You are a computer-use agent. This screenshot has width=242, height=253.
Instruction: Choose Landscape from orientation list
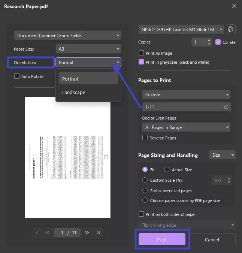74,93
